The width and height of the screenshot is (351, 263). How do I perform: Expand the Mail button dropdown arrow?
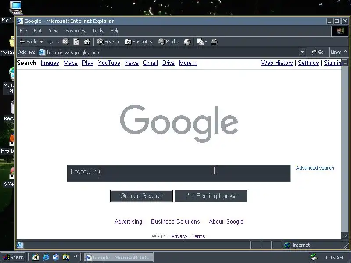coord(206,42)
